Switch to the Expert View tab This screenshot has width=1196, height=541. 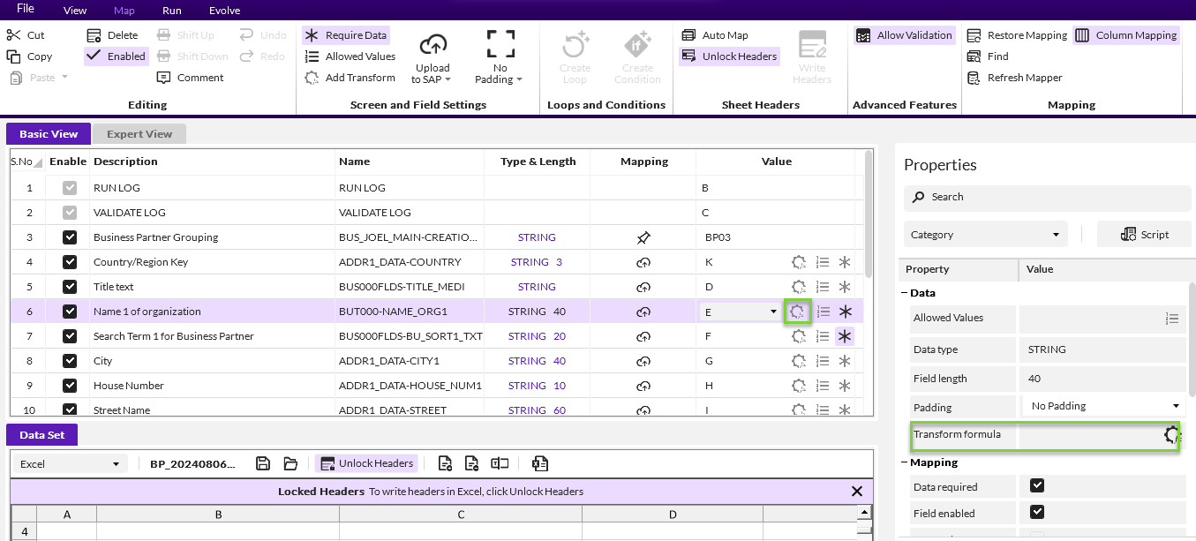[x=139, y=134]
